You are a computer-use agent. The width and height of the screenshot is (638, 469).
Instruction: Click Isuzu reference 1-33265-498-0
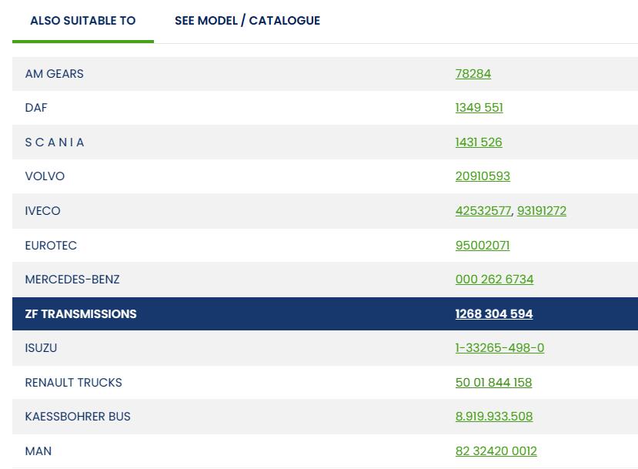click(x=499, y=348)
